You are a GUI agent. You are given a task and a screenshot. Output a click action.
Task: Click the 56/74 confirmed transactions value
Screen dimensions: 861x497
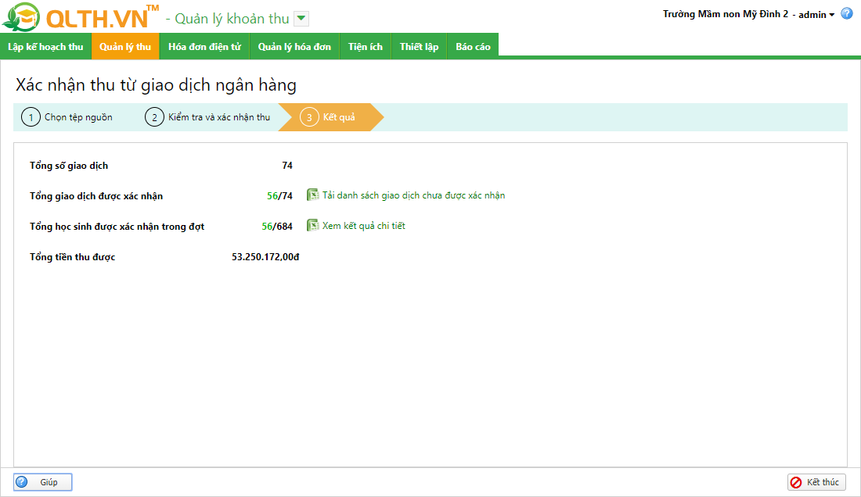click(279, 196)
